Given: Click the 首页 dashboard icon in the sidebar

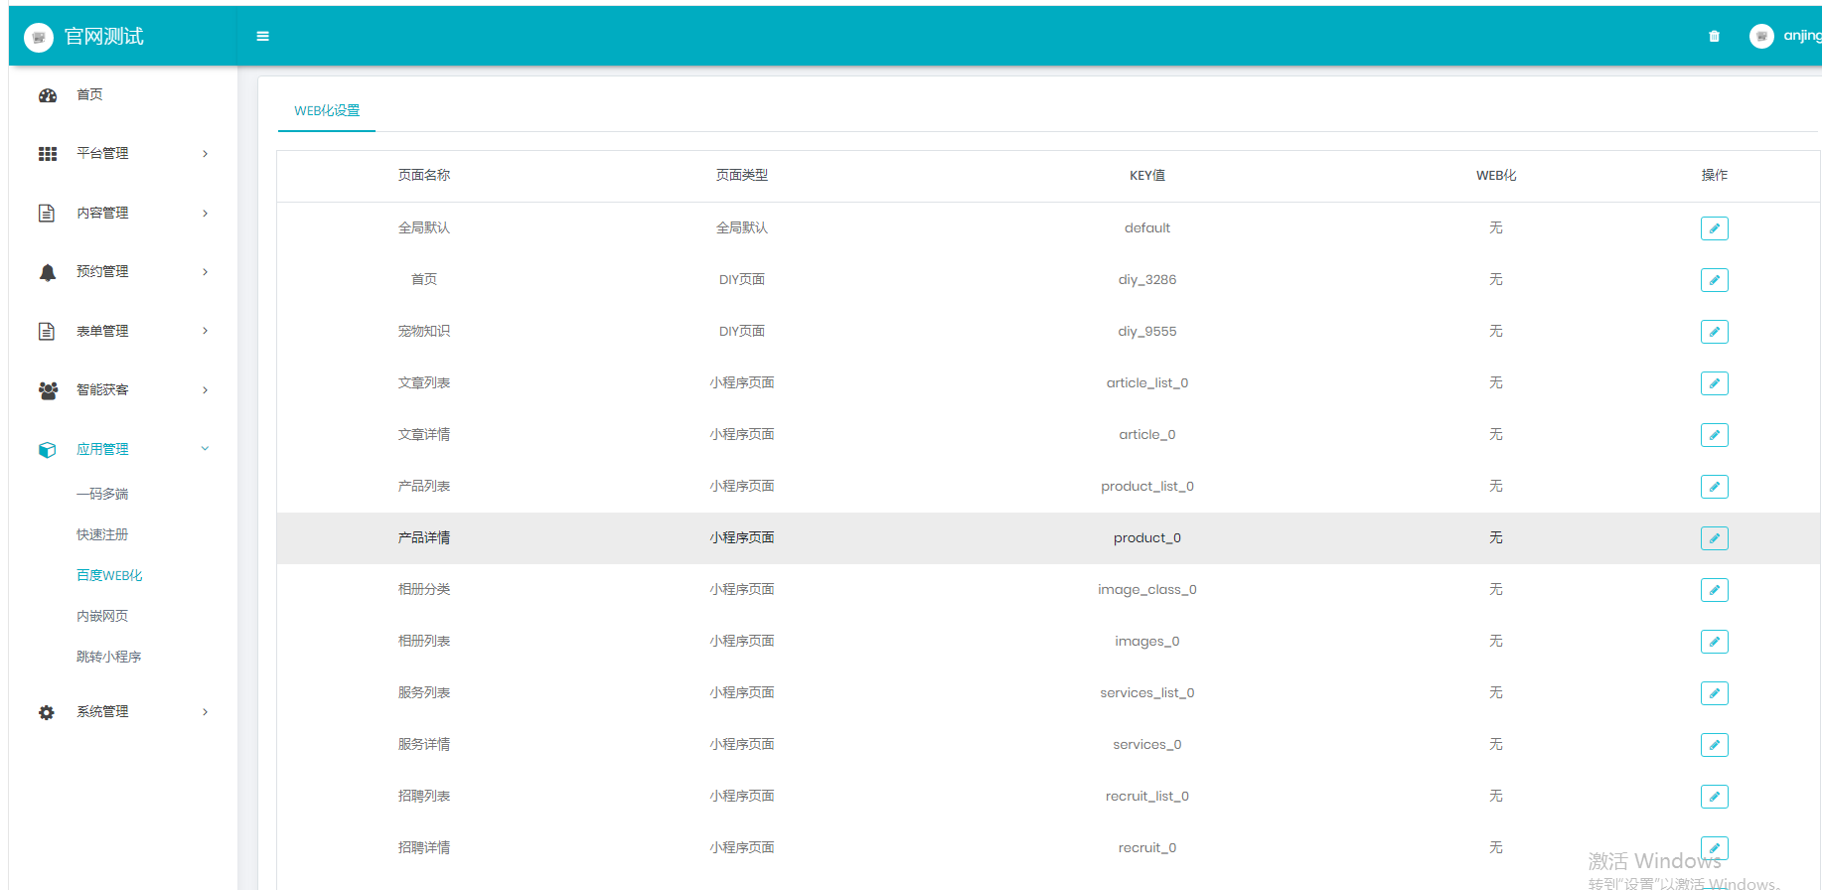Looking at the screenshot, I should [48, 95].
